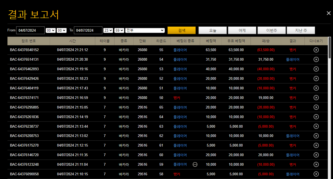Click the red 뱅커 bet type in round 50
Viewport: 333px width, 179px height.
pyautogui.click(x=177, y=98)
